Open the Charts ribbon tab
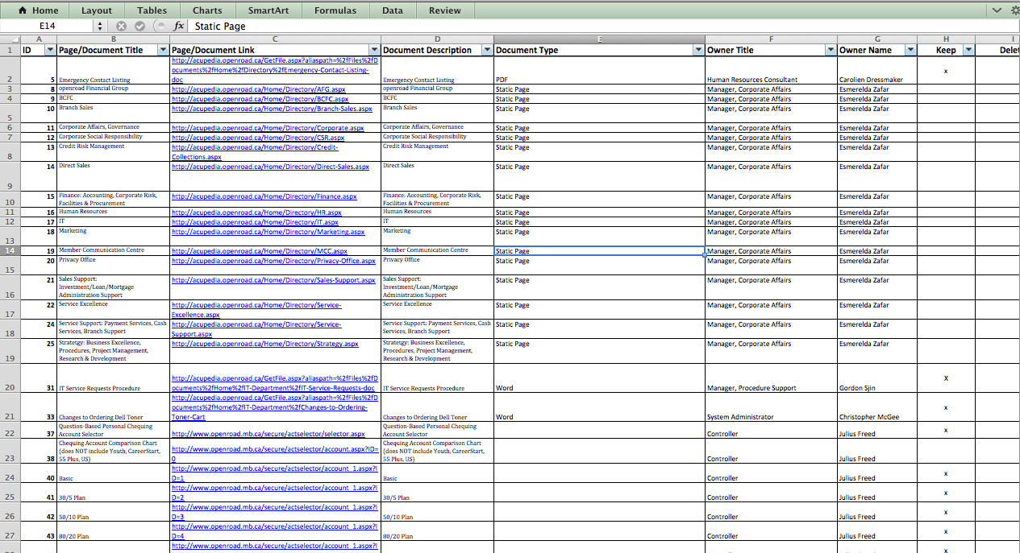 pos(207,10)
